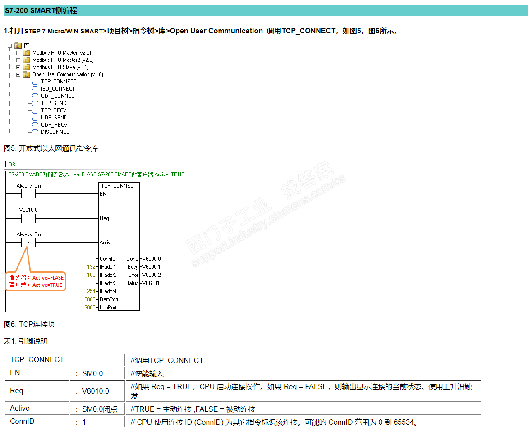Screen dimensions: 528x427
Task: Click the TCP_CONNECT cell in pin table
Action: pyautogui.click(x=37, y=360)
